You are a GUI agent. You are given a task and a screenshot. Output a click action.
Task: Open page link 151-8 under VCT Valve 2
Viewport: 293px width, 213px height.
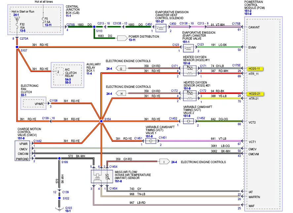(x=187, y=116)
